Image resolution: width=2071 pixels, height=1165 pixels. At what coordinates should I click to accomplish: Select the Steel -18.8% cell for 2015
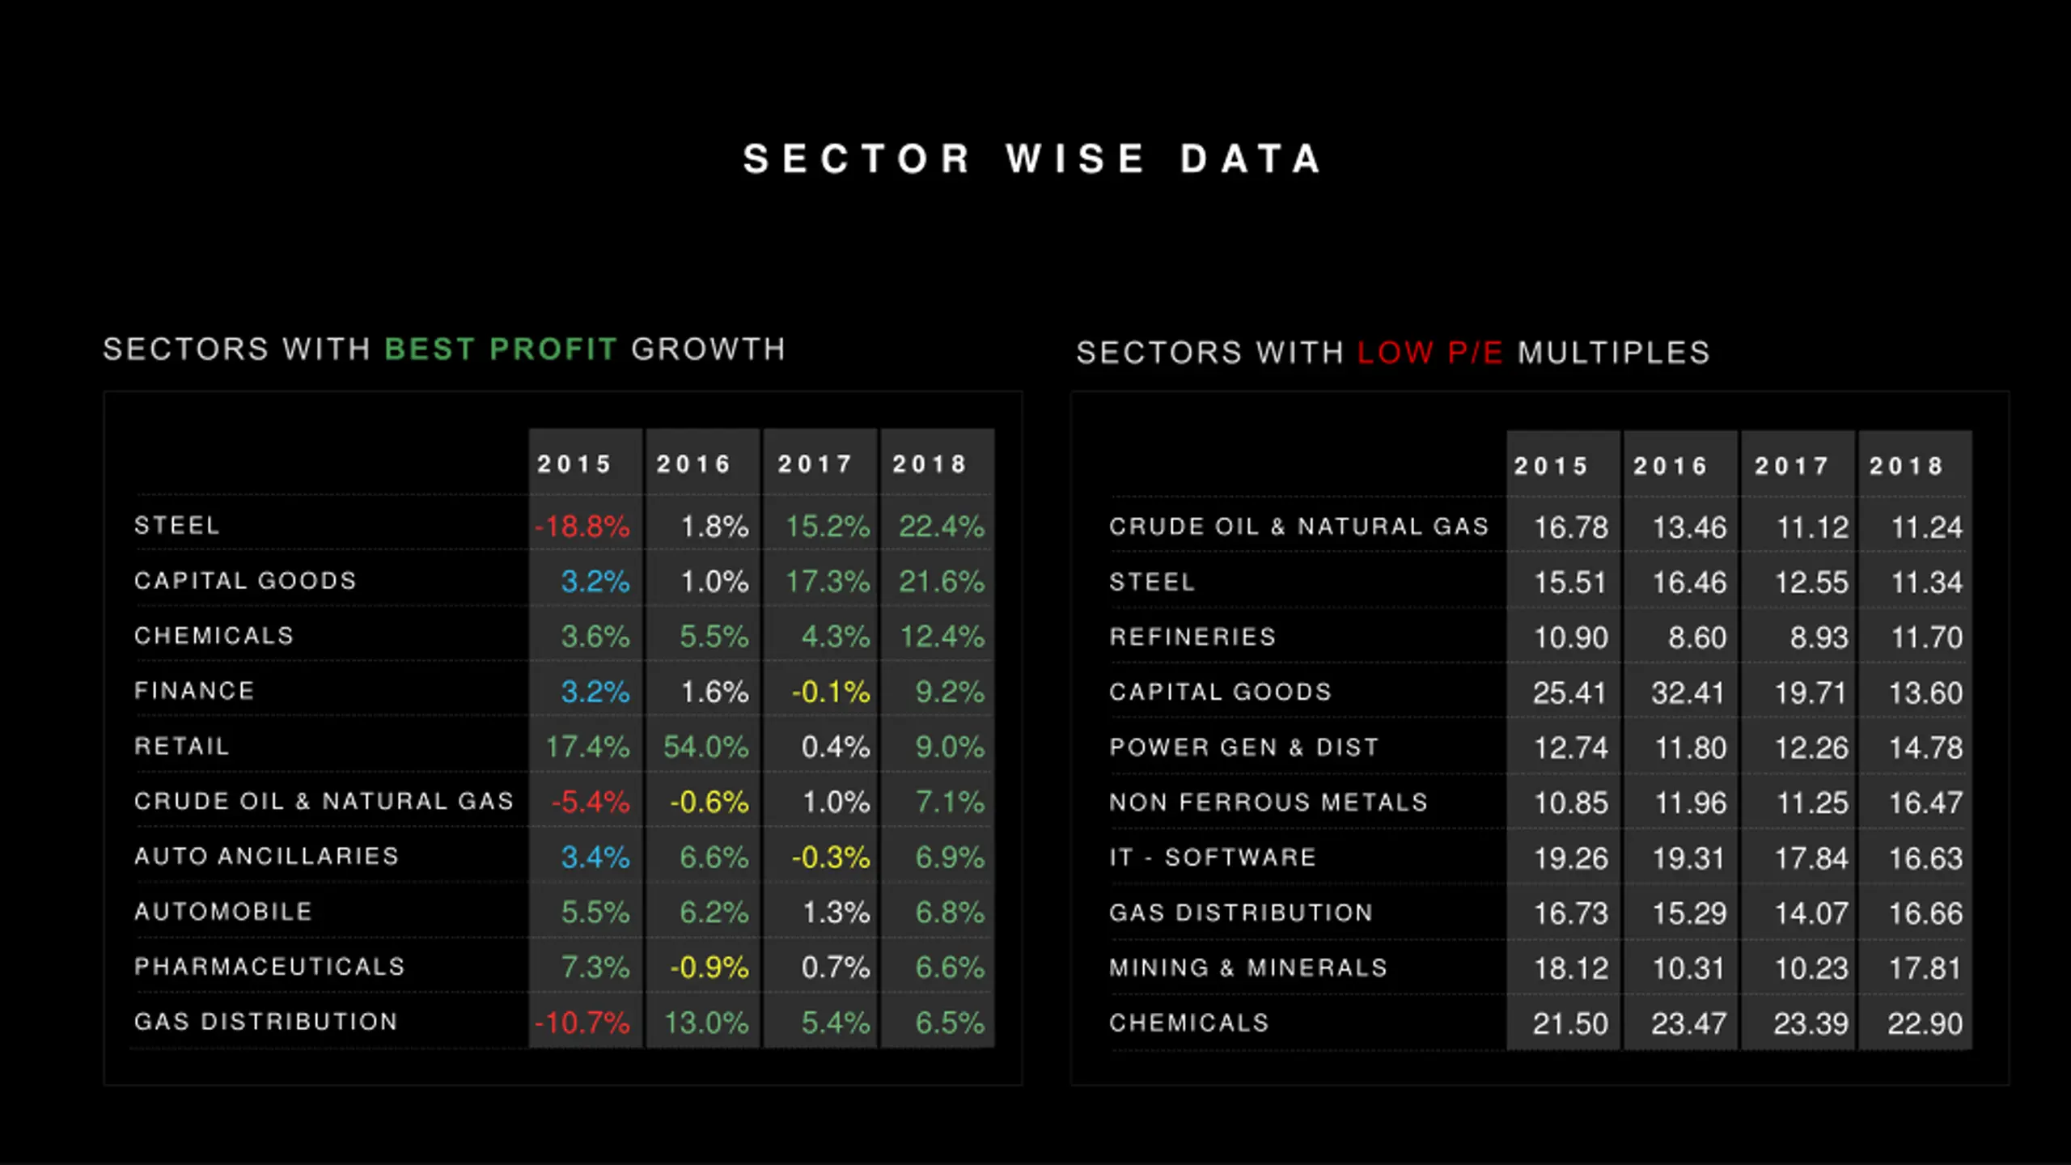coord(582,527)
